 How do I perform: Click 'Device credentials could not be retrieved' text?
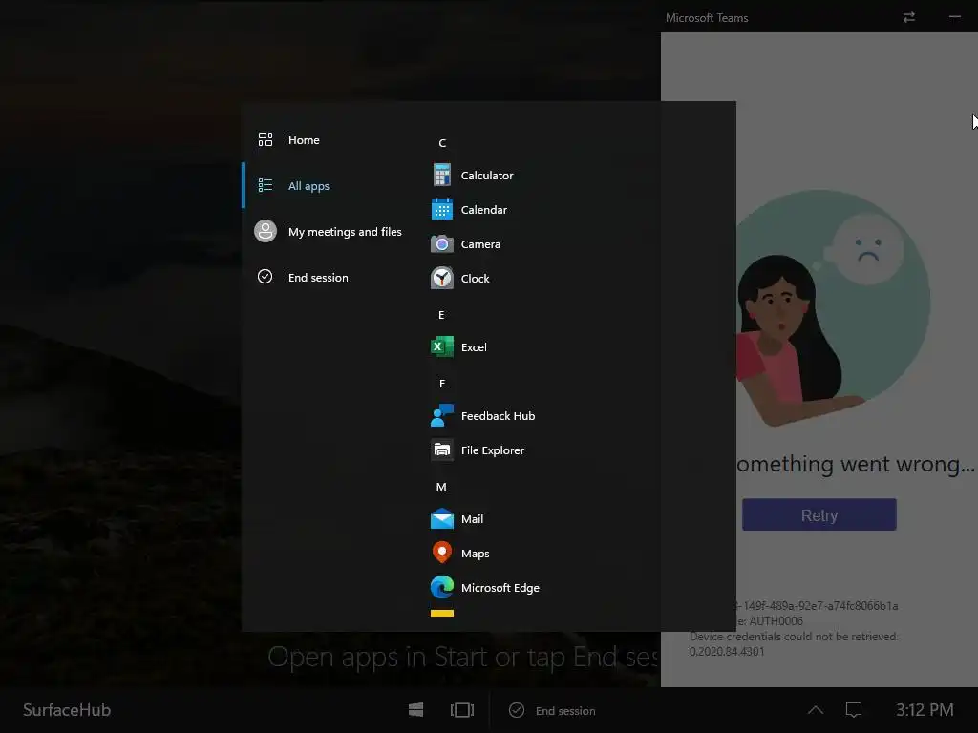[793, 637]
